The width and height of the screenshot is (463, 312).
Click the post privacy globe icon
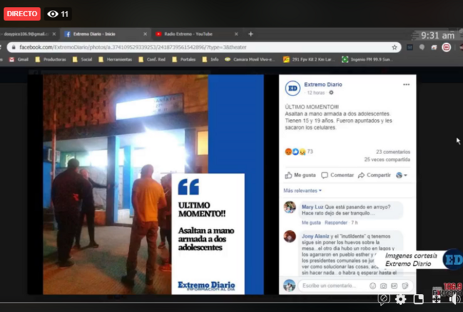click(x=332, y=93)
